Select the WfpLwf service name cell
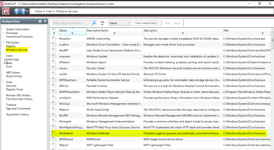 coord(64,145)
